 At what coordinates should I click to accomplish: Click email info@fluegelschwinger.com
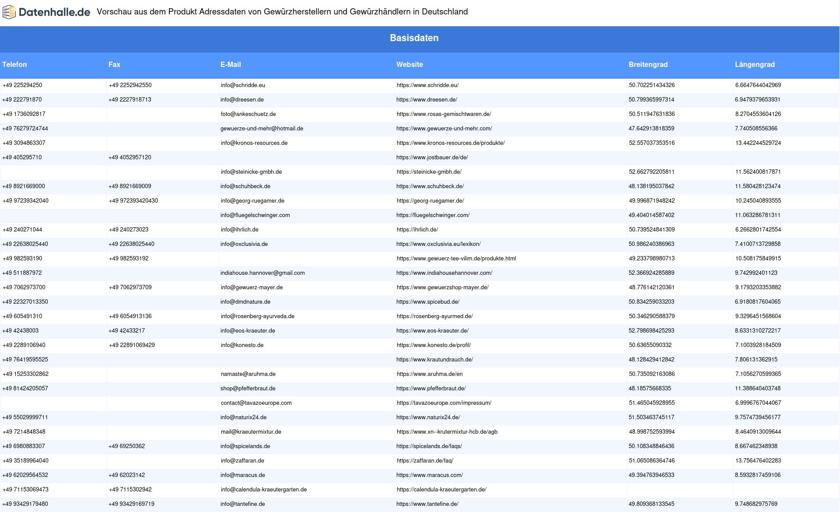point(255,215)
